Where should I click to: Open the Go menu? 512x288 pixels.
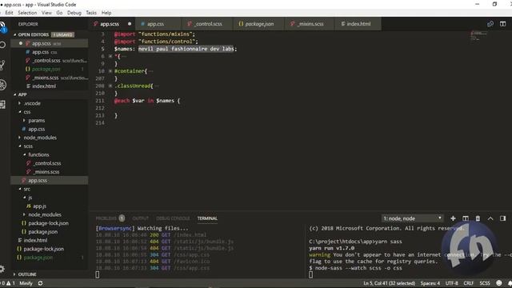pos(59,13)
